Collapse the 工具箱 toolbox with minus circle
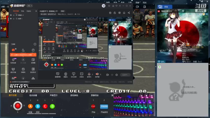This screenshot has height=118, width=210. click(x=35, y=44)
